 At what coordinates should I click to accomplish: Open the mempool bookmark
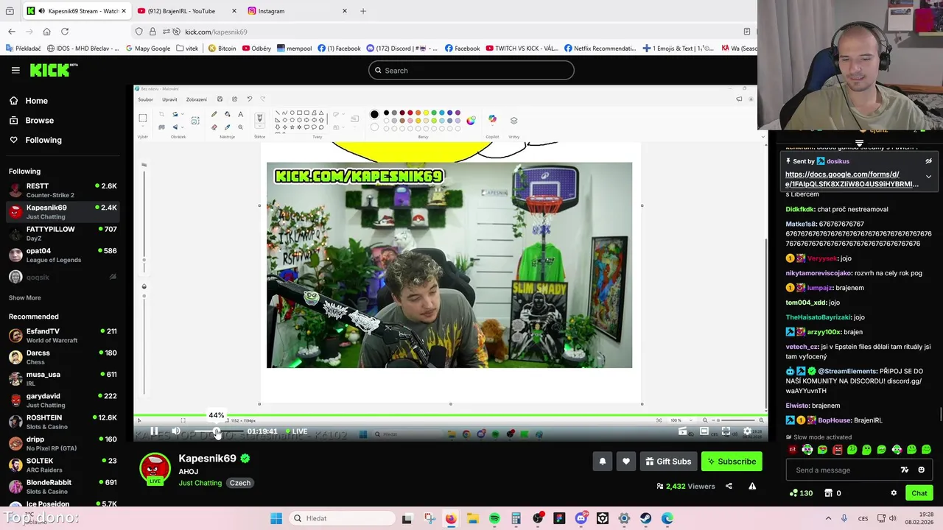click(x=293, y=49)
